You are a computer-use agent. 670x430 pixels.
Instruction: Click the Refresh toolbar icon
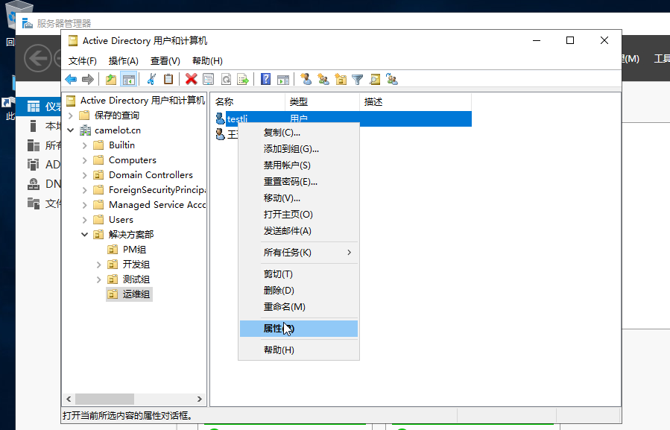click(226, 79)
